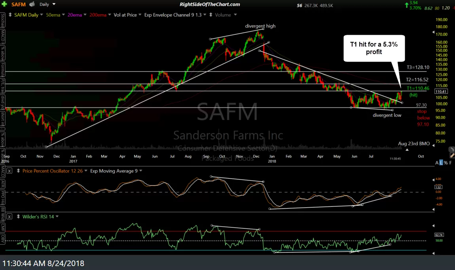Close the Wilder's RSI pane
455x270 pixels.
coord(9,216)
